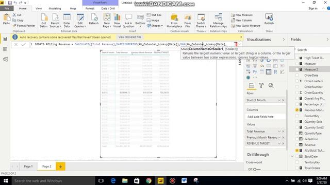Select the Funnel visual icon
This screenshot has height=185, width=330.
point(255,66)
